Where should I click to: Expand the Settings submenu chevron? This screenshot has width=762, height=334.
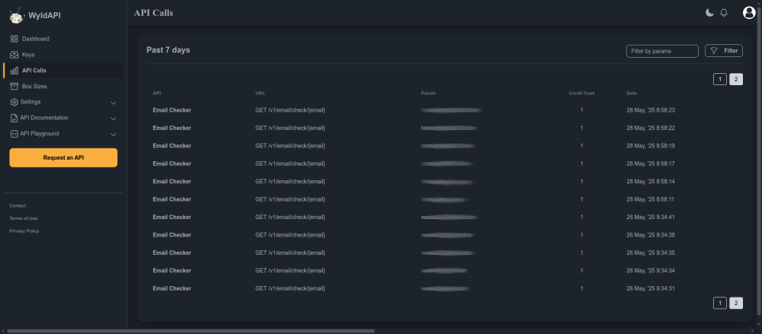tap(114, 102)
